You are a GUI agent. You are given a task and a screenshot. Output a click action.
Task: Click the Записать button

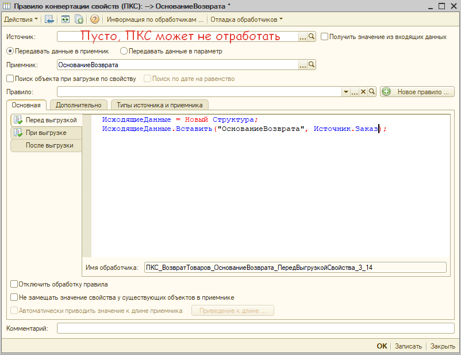point(408,346)
